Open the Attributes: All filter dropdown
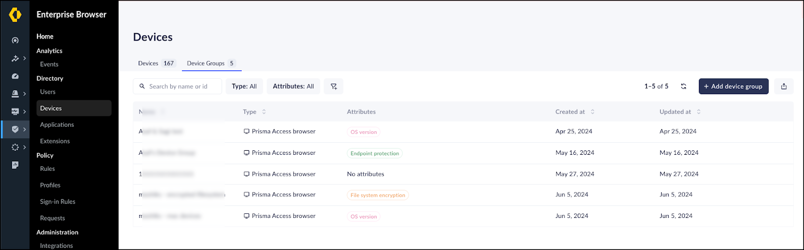The width and height of the screenshot is (804, 250). 293,86
